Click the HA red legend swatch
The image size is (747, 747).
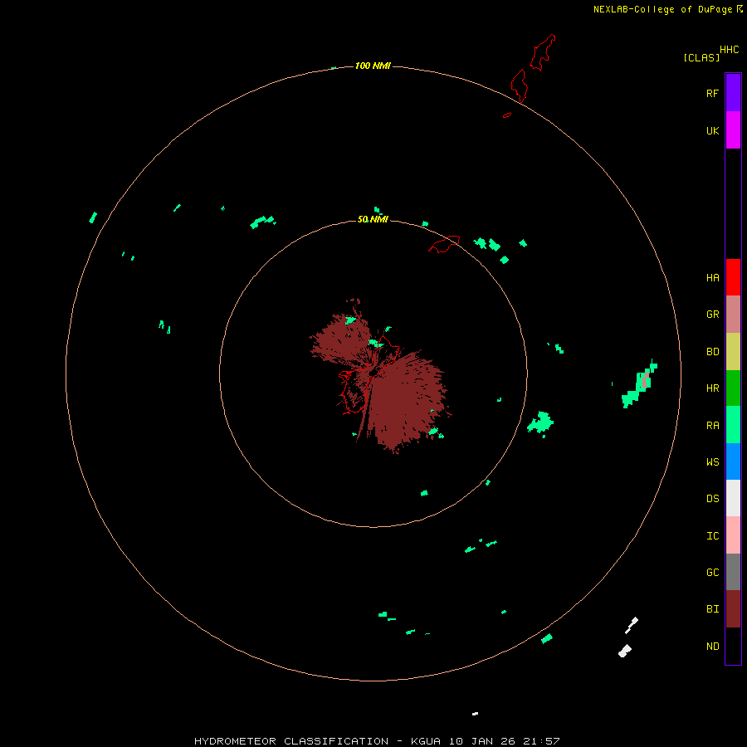(x=733, y=277)
